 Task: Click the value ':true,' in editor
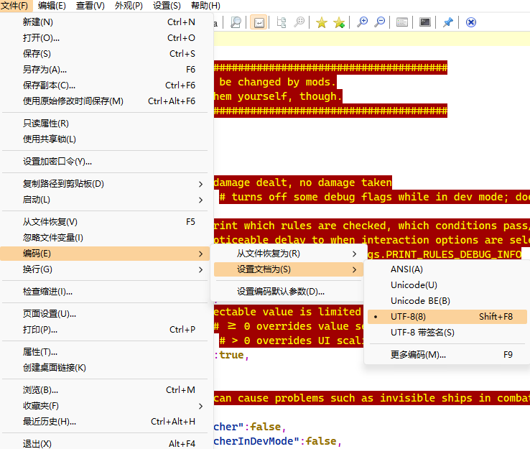231,355
